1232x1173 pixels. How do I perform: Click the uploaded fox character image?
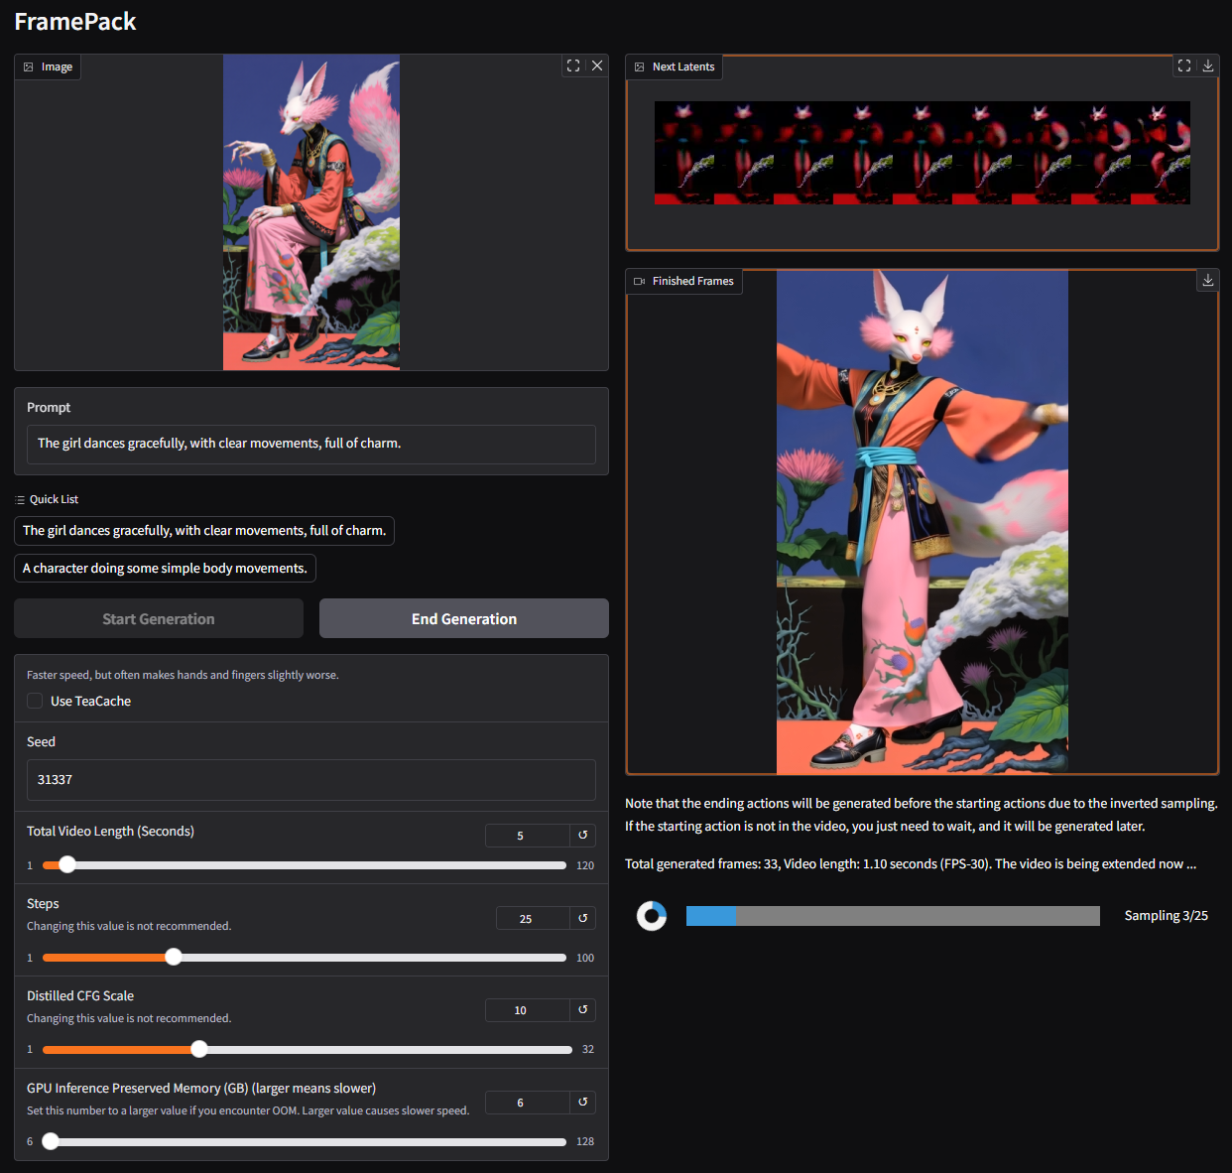pyautogui.click(x=311, y=212)
